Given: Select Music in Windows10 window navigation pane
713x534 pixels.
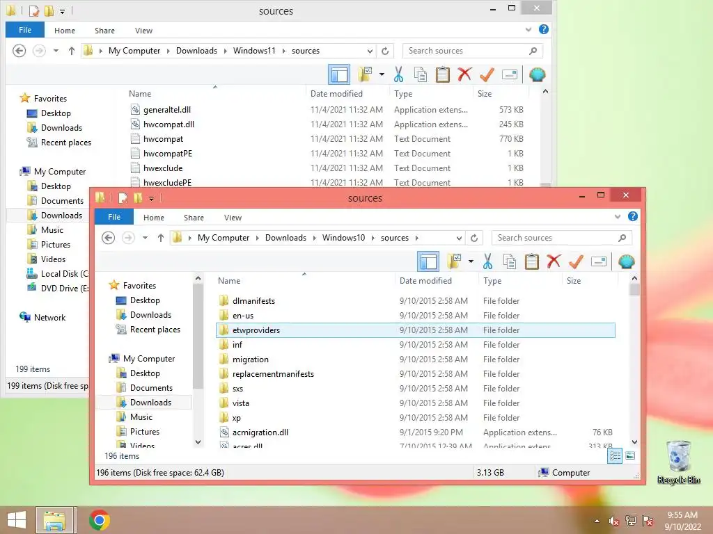Looking at the screenshot, I should click(x=141, y=417).
